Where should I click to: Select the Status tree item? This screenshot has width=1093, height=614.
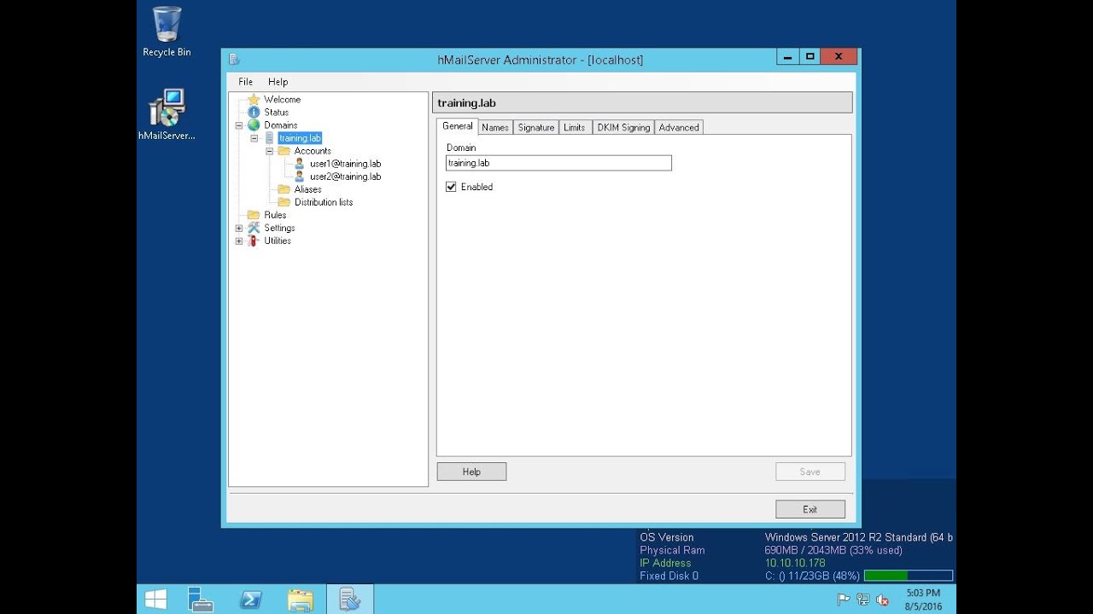point(276,113)
